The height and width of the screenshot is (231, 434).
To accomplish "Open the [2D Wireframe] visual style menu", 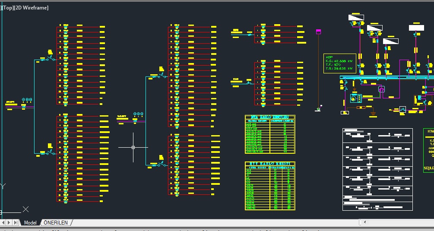I will [32, 8].
